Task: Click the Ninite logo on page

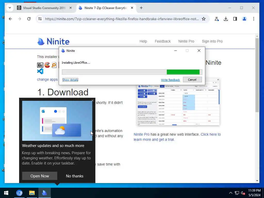Action: [x=53, y=42]
